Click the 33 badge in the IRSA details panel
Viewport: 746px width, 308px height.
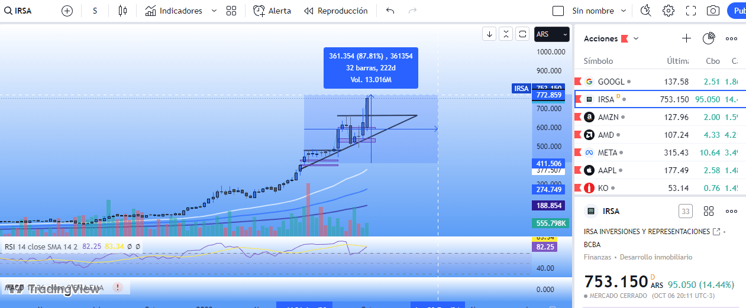(685, 211)
